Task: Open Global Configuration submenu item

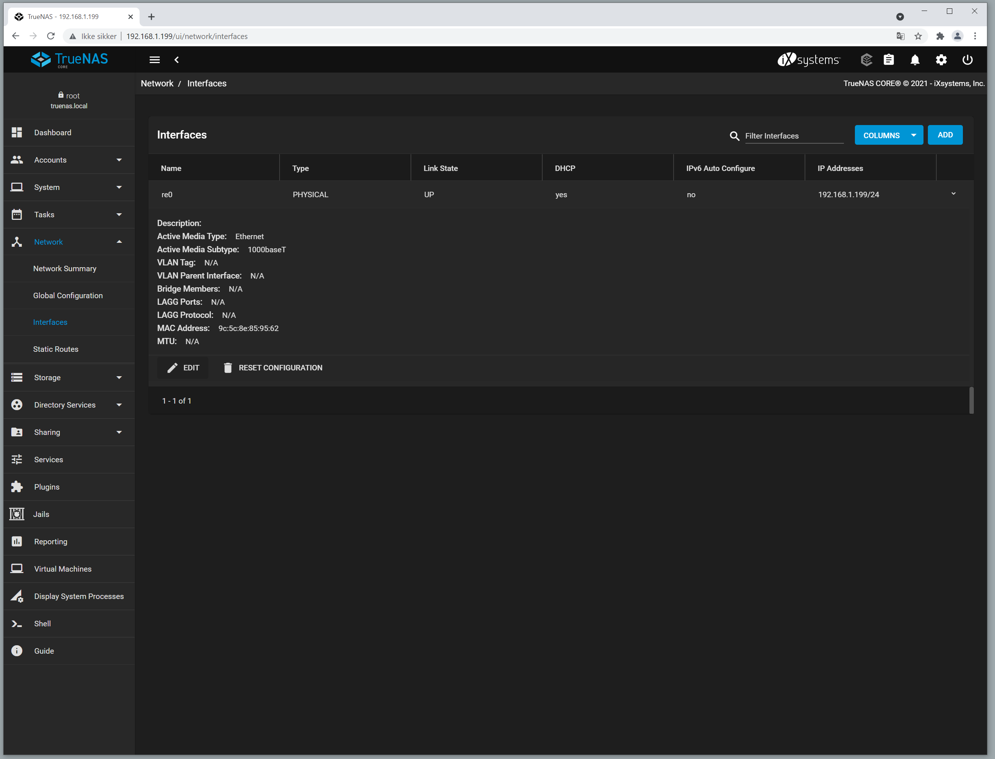Action: click(x=68, y=295)
